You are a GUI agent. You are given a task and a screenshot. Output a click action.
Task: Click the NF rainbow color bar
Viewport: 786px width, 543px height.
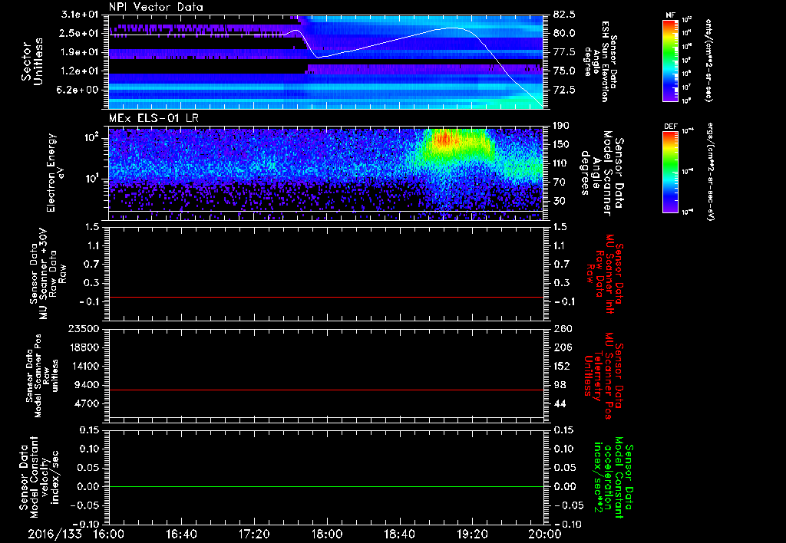(670, 60)
